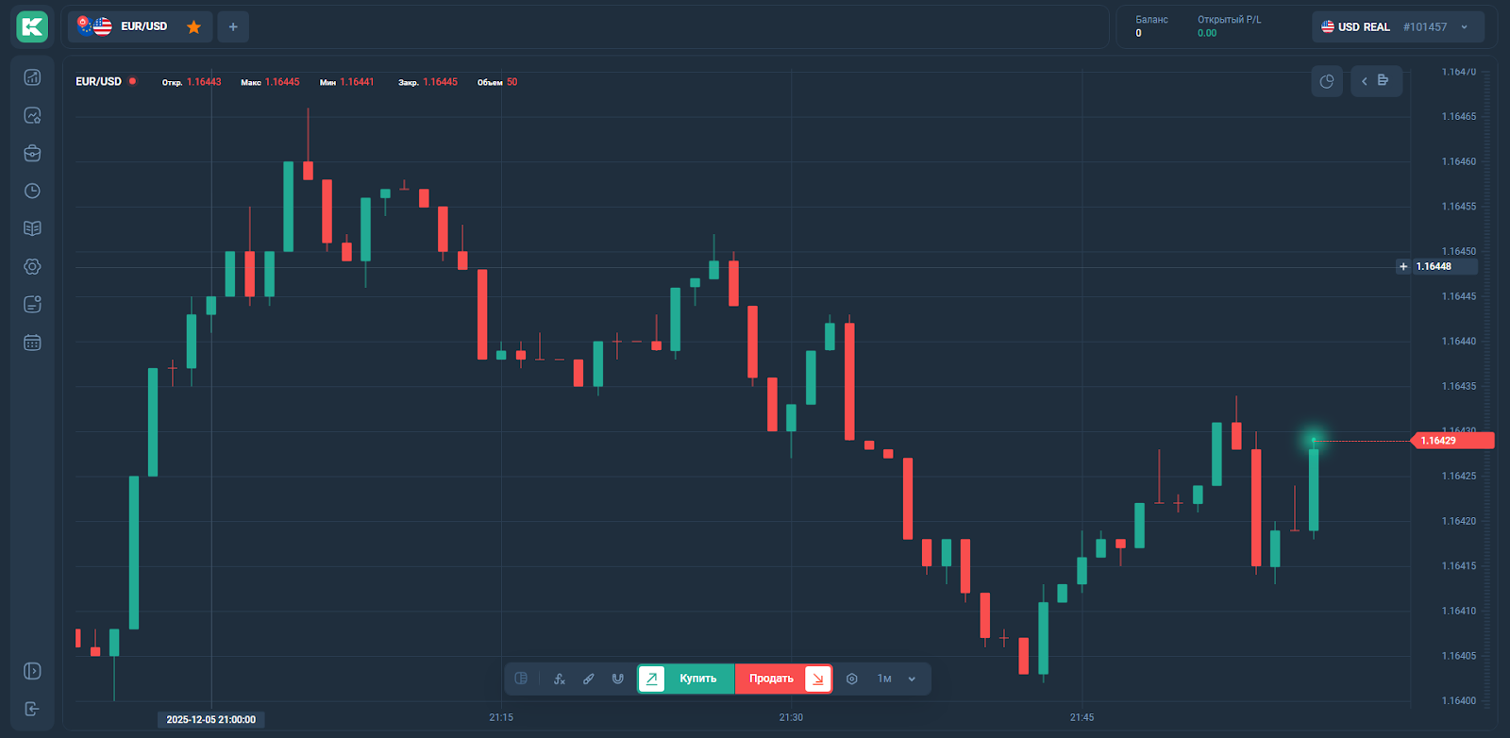The image size is (1510, 738).
Task: Add a new asset tab
Action: click(233, 26)
